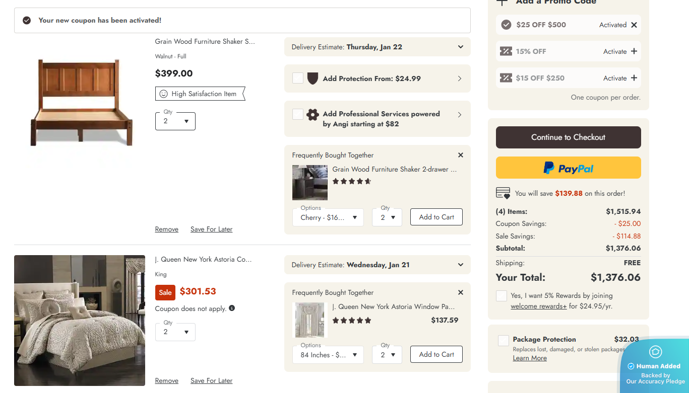Remove the activated $25 OFF $500 coupon
The height and width of the screenshot is (393, 689).
click(634, 25)
